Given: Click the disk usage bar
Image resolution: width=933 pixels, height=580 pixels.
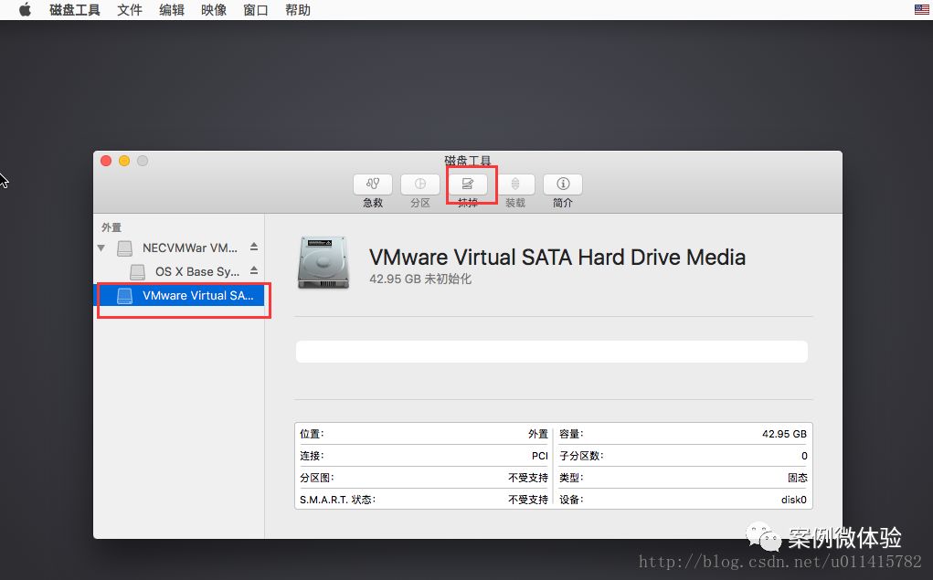Looking at the screenshot, I should tap(552, 352).
